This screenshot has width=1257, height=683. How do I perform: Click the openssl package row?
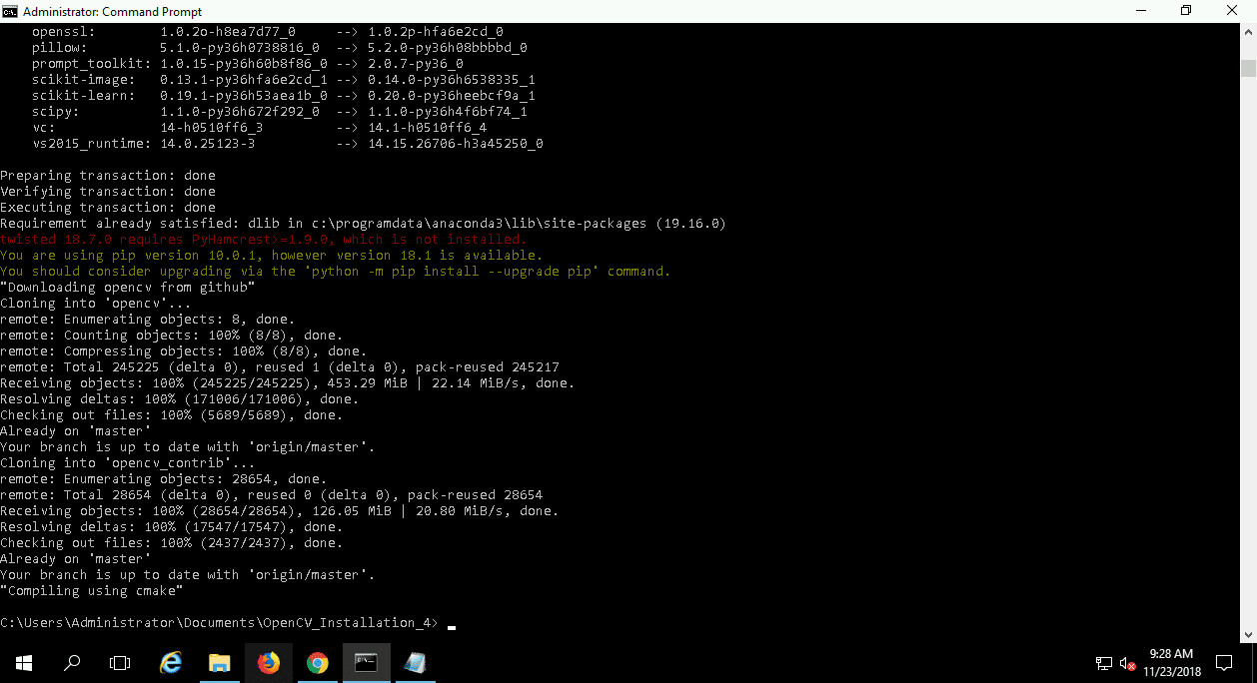[268, 32]
